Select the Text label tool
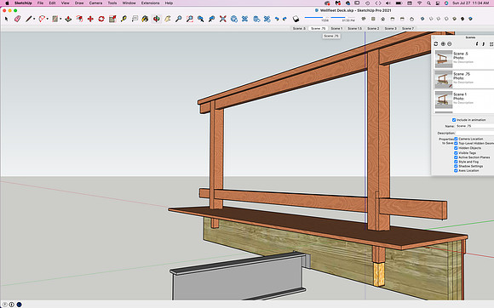 [x=135, y=20]
